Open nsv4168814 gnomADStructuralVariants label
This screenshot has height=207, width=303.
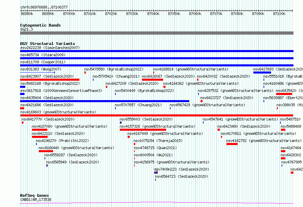[x=191, y=69]
